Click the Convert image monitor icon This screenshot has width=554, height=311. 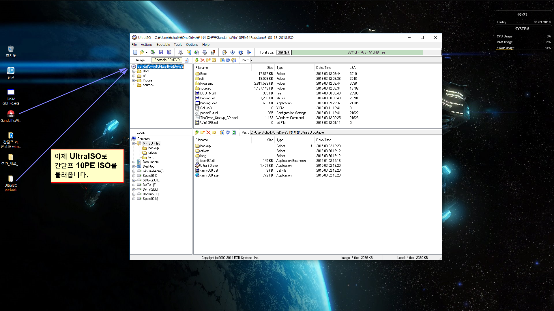coord(189,52)
